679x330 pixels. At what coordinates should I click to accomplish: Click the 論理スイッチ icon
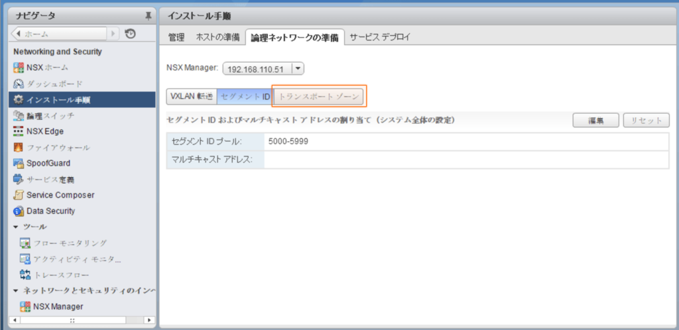19,115
